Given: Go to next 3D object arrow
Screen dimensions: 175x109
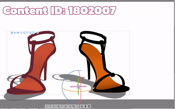Looking at the screenshot, I should [x=50, y=106].
